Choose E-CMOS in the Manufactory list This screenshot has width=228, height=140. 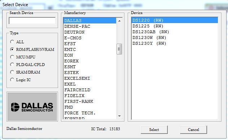[90, 38]
